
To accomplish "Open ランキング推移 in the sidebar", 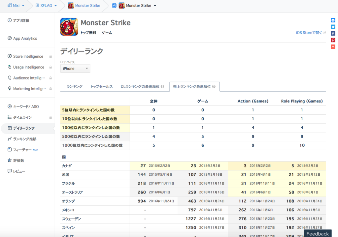I will coord(25,139).
